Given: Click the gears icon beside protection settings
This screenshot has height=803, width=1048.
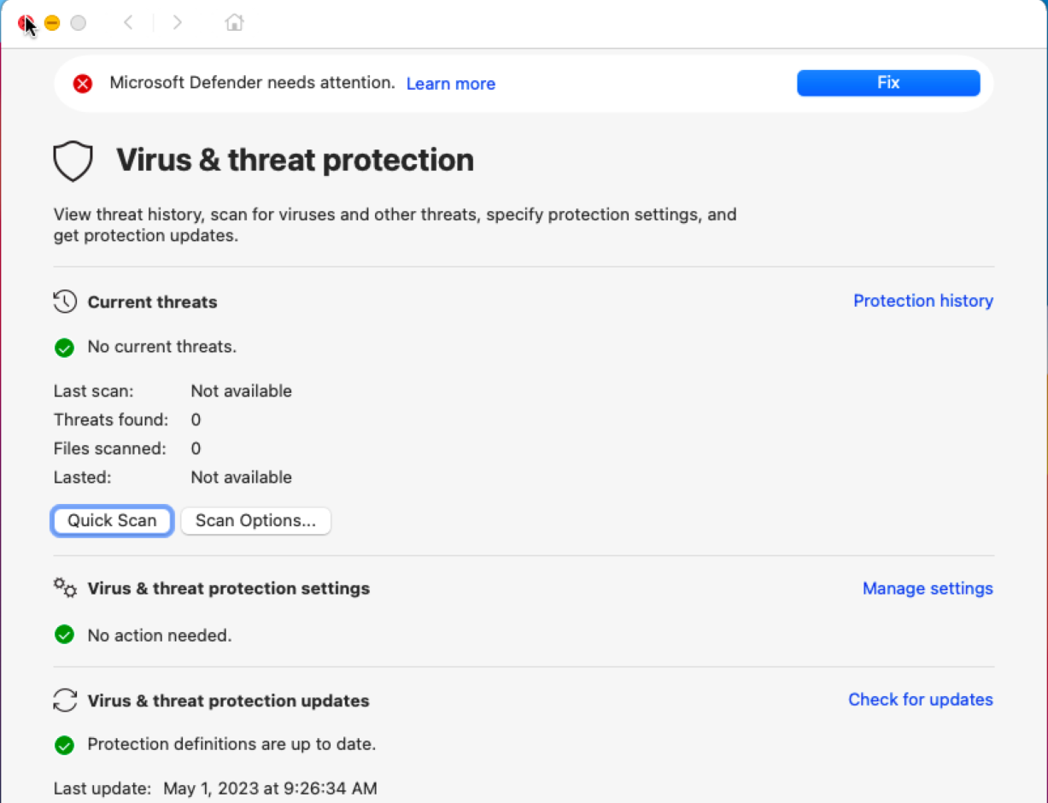Looking at the screenshot, I should click(65, 588).
